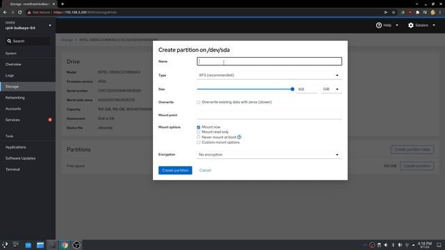Open the KDE application launcher in taskbar
Image resolution: width=445 pixels, height=250 pixels.
(x=5, y=245)
